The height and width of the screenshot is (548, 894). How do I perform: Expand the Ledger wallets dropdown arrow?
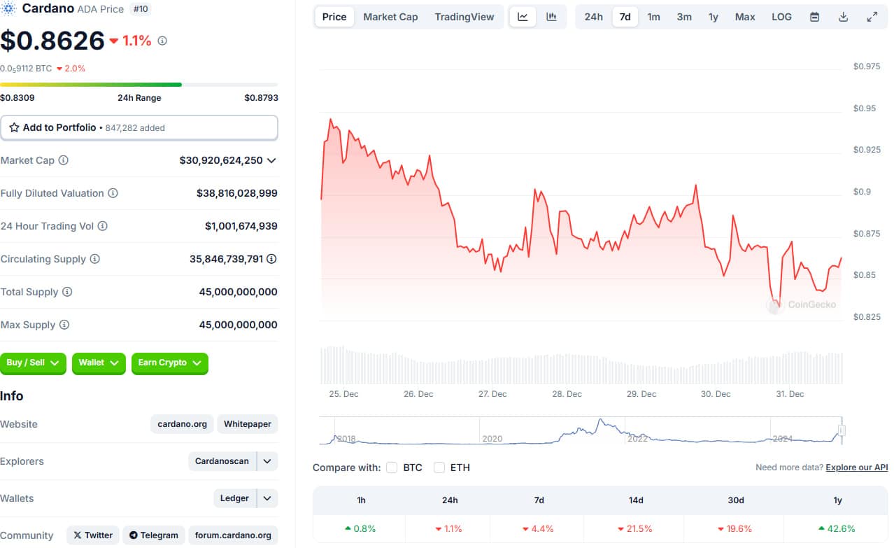click(x=267, y=498)
